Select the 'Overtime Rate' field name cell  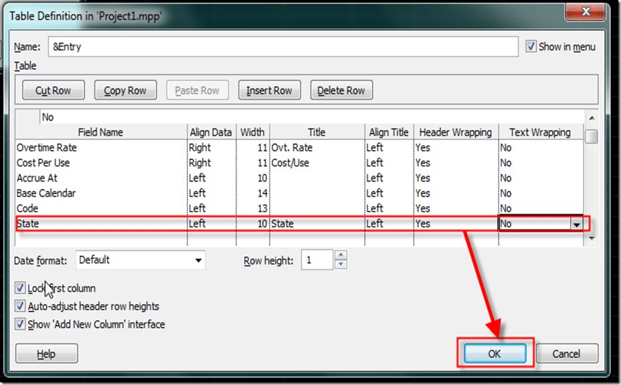coord(100,147)
